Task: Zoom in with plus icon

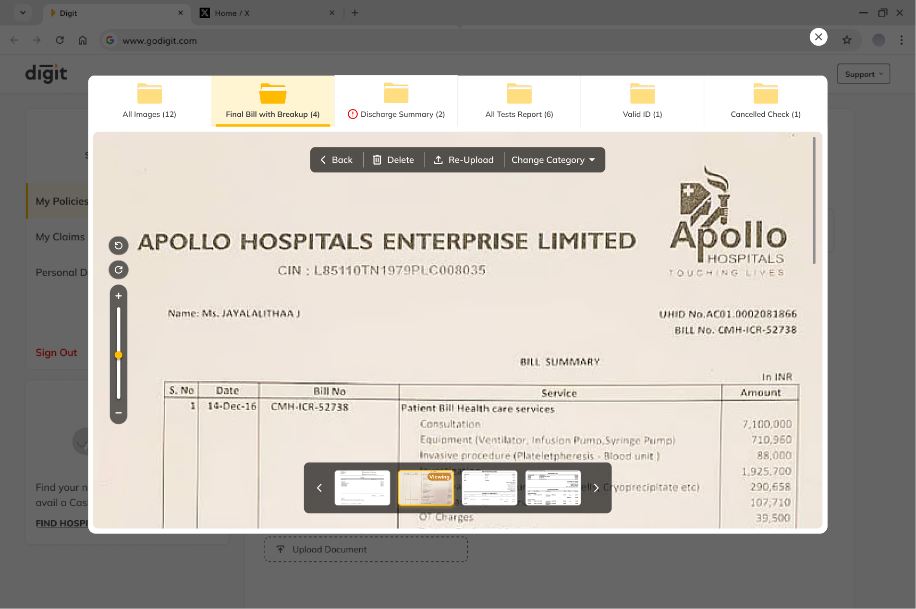Action: click(119, 296)
